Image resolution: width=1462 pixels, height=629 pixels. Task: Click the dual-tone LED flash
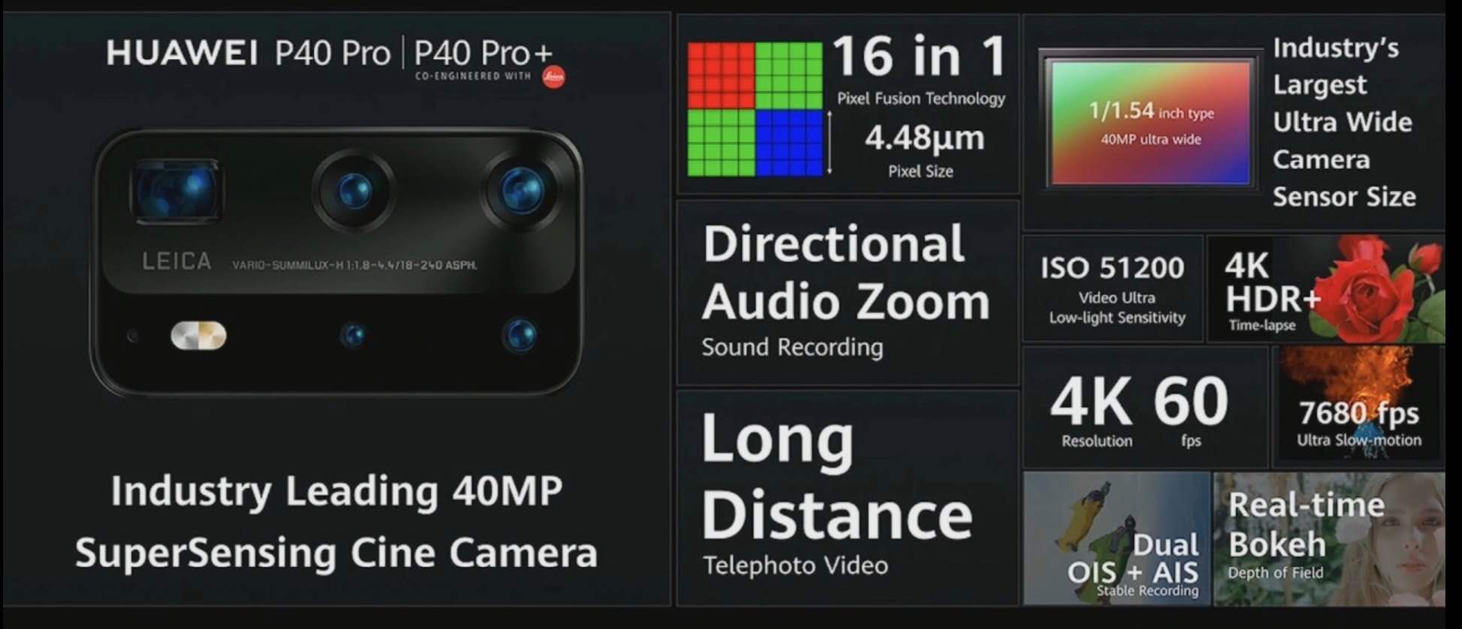pyautogui.click(x=198, y=336)
